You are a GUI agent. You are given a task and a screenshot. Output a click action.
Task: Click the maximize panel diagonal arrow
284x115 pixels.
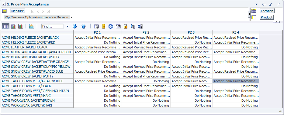[x=278, y=4]
